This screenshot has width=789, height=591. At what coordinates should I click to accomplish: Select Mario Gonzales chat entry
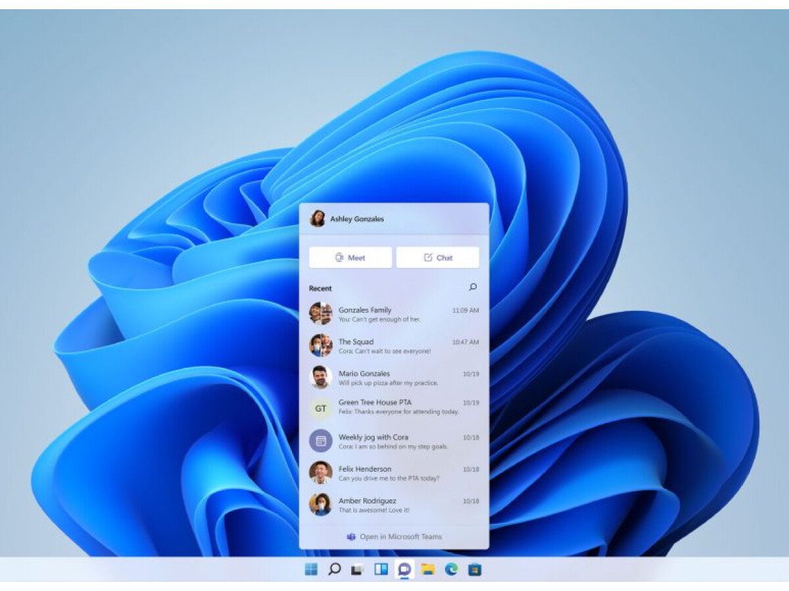(x=394, y=378)
